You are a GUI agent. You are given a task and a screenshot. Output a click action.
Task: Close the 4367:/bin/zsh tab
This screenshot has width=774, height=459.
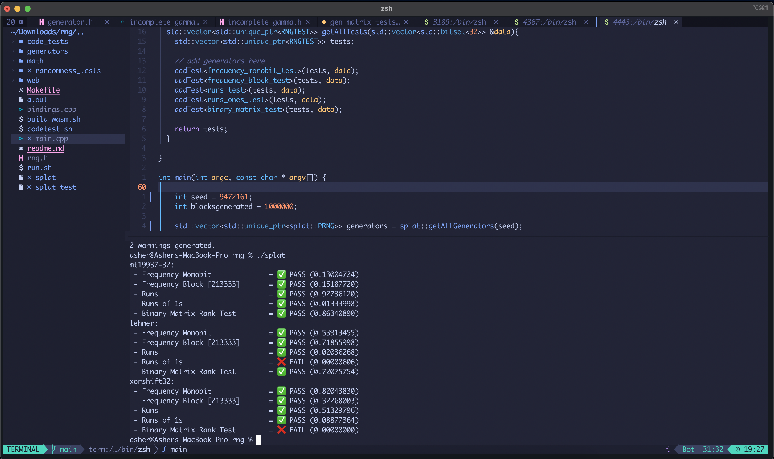coord(586,22)
